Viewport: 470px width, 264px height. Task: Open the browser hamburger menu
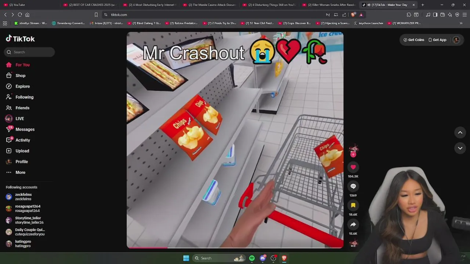coord(464,15)
